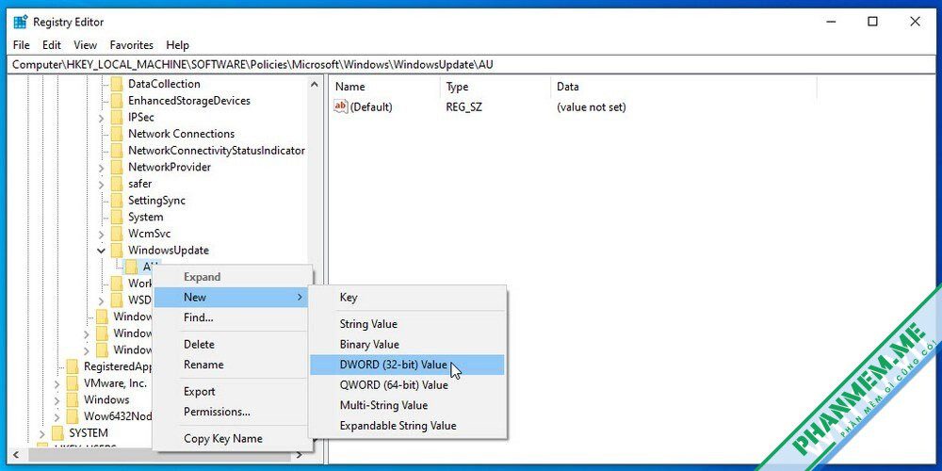This screenshot has height=471, width=942.
Task: Click the (Default) string value icon
Action: 341,107
